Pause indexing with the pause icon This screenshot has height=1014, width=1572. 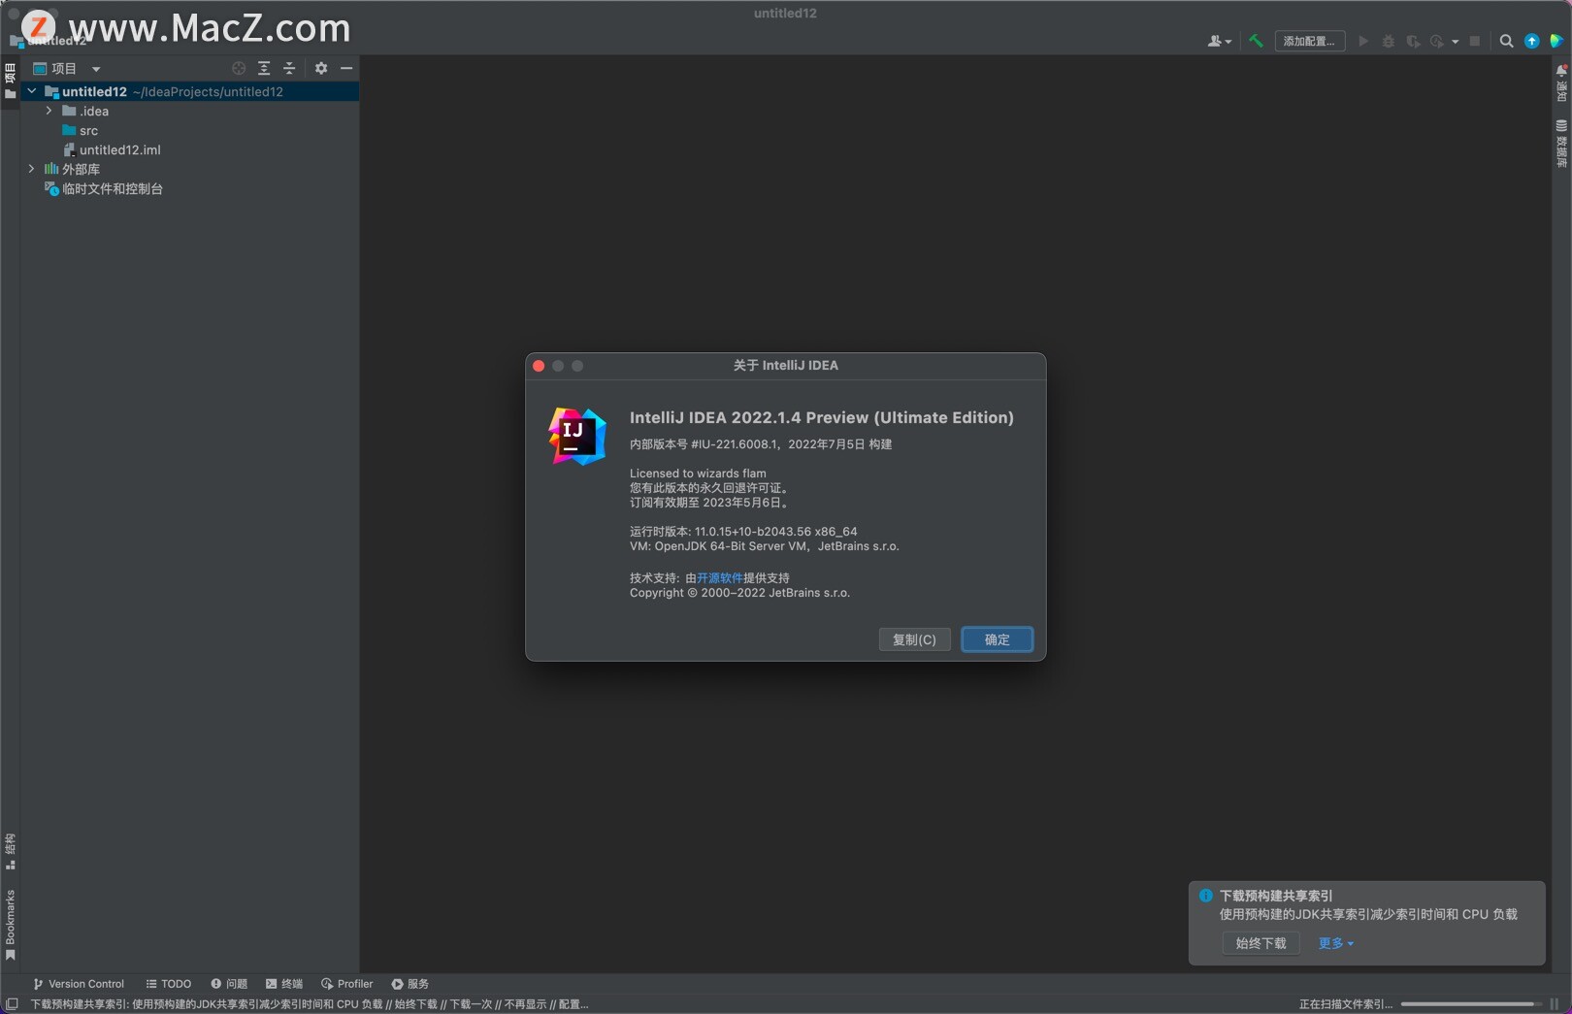[1554, 1004]
